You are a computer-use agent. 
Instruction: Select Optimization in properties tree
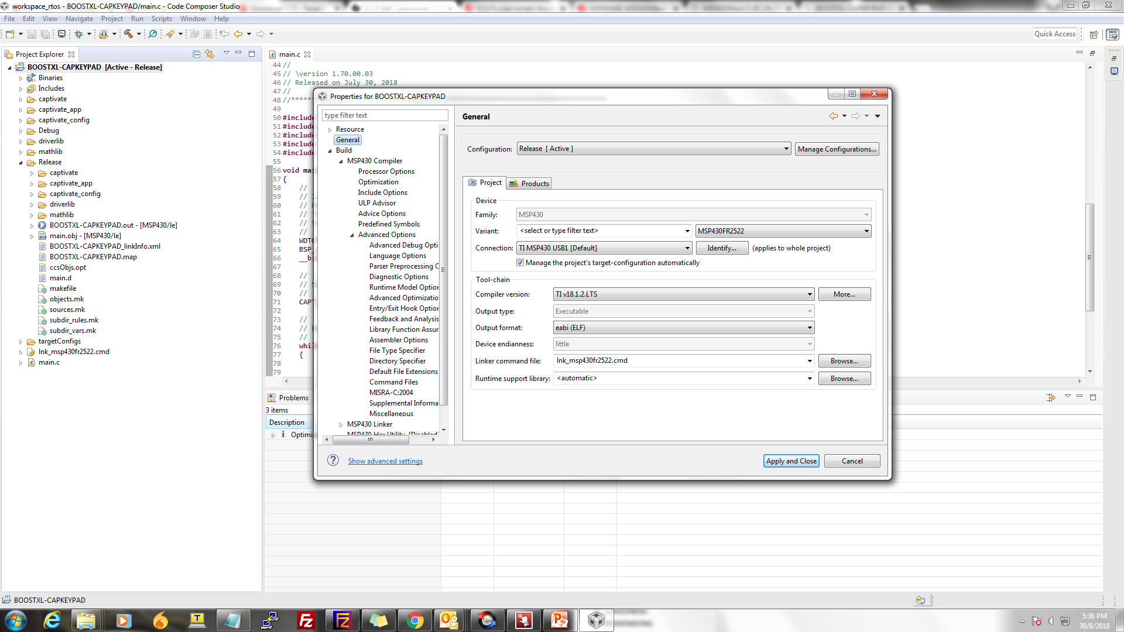click(x=378, y=182)
